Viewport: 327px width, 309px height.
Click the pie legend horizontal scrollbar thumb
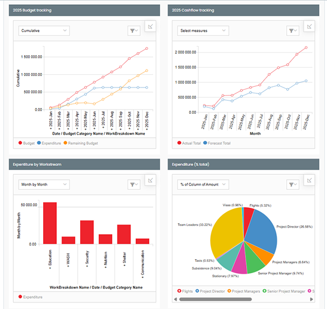pyautogui.click(x=216, y=299)
